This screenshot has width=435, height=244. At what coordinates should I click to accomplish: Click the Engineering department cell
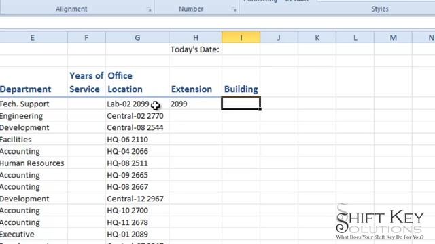(x=33, y=116)
